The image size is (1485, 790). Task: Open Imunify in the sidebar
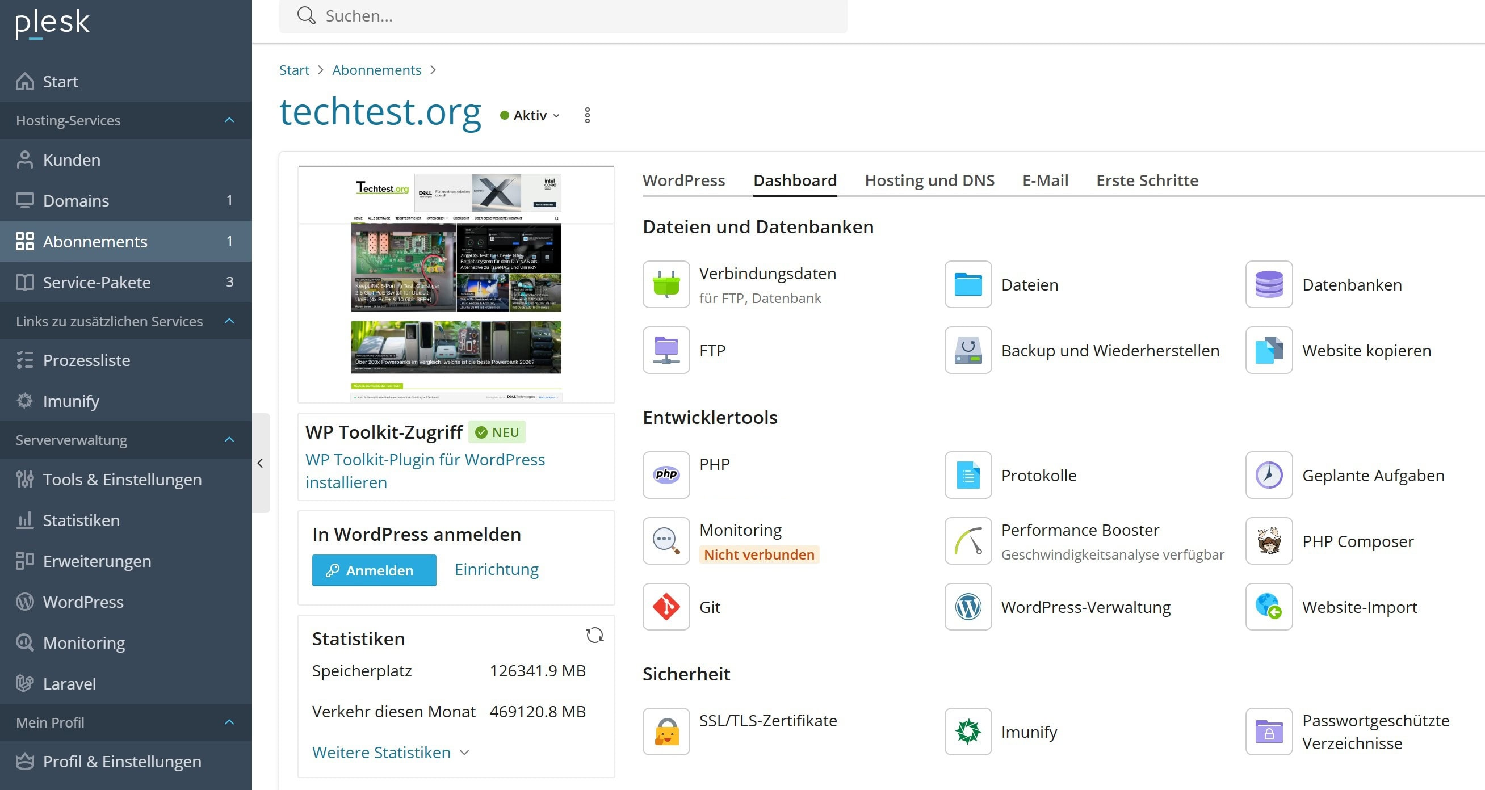click(125, 401)
